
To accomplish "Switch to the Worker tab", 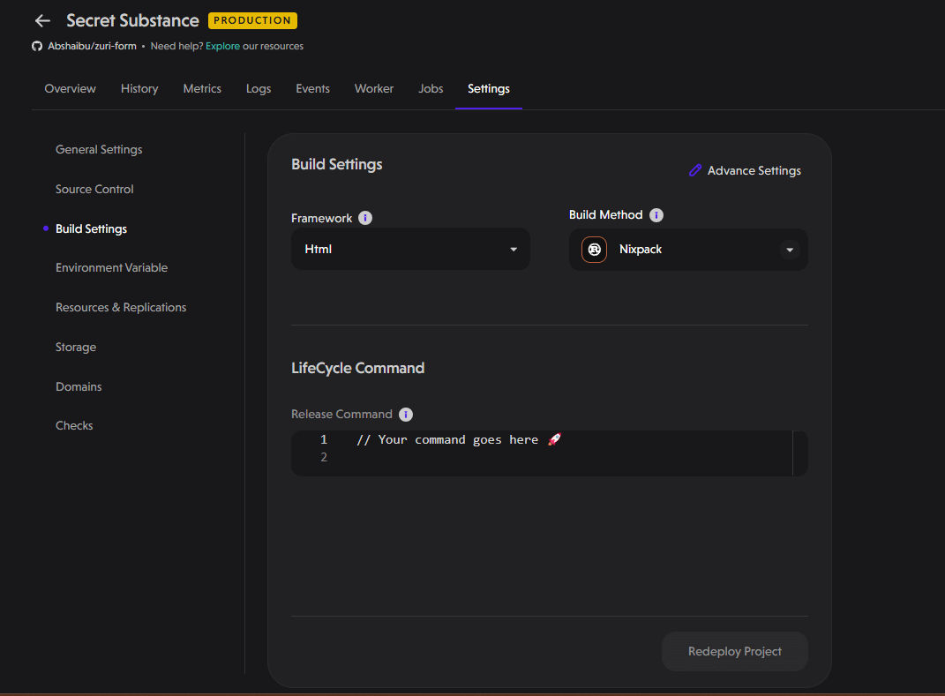I will click(373, 88).
